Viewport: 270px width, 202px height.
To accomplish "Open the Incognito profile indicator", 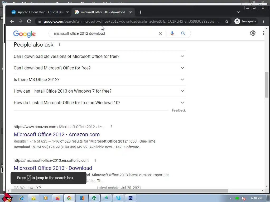I will [245, 21].
